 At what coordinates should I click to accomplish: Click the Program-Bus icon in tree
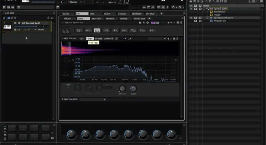point(211,21)
